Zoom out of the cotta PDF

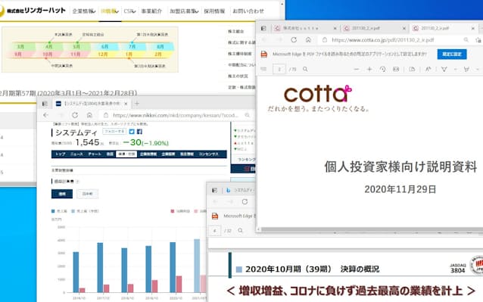tap(357, 70)
